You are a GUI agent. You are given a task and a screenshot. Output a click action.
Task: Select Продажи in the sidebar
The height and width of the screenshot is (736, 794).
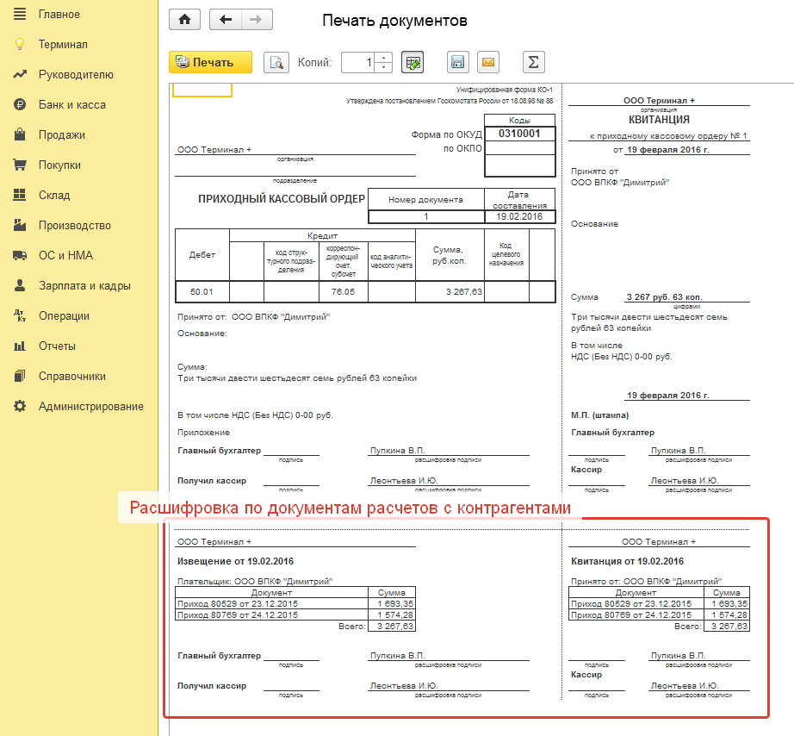click(61, 135)
